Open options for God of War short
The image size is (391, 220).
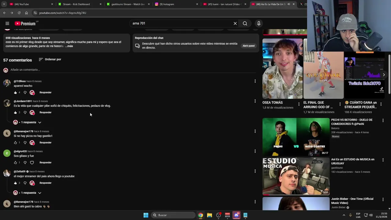pyautogui.click(x=340, y=105)
